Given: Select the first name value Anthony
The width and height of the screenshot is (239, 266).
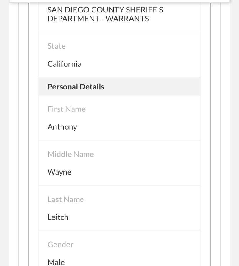Looking at the screenshot, I should point(62,127).
